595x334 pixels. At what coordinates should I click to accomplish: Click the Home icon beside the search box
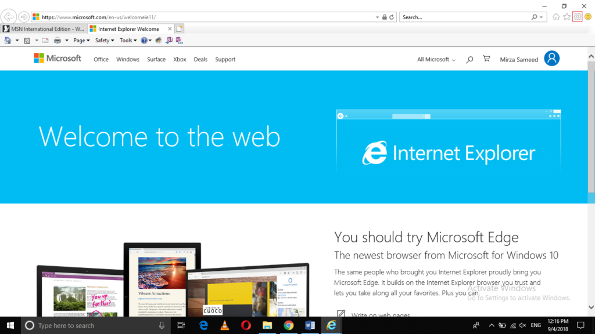coord(556,17)
